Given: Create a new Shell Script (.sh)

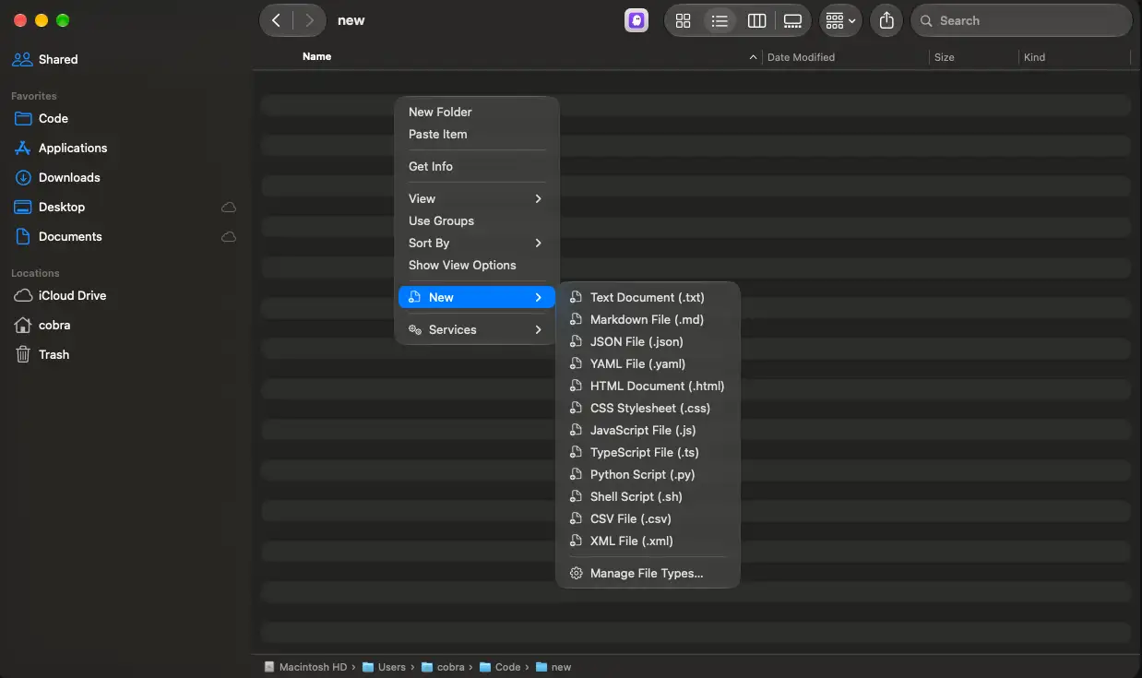Looking at the screenshot, I should pyautogui.click(x=648, y=496).
